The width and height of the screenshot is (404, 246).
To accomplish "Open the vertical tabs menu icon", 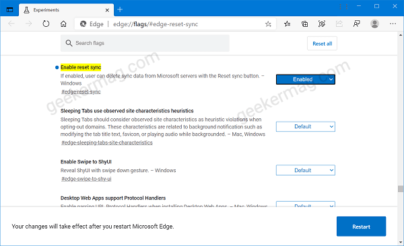I will [x=10, y=10].
